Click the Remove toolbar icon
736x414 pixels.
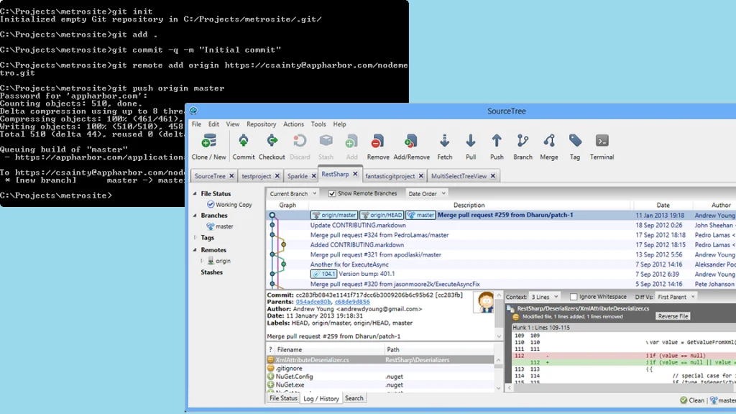378,142
